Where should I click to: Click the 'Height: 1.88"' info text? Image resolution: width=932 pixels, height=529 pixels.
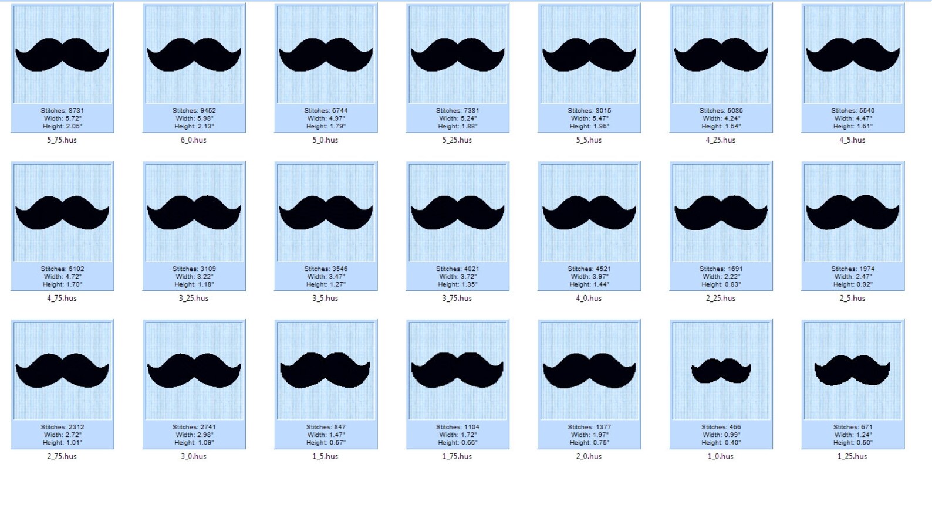click(458, 126)
